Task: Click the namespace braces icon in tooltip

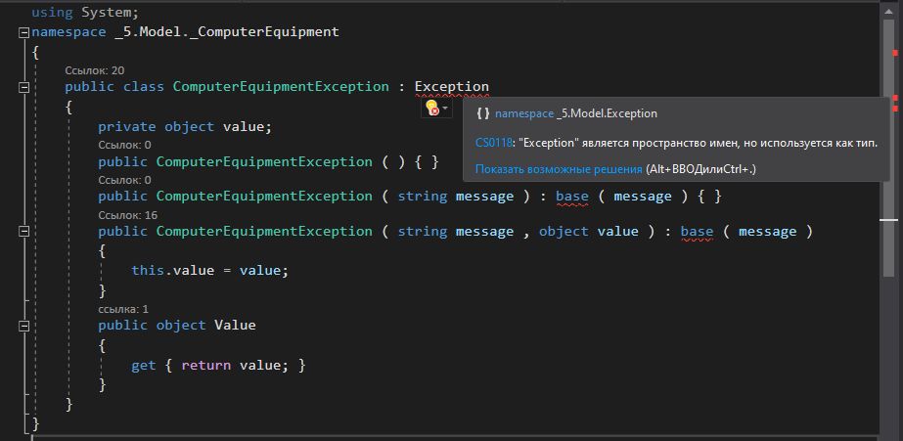Action: (483, 114)
